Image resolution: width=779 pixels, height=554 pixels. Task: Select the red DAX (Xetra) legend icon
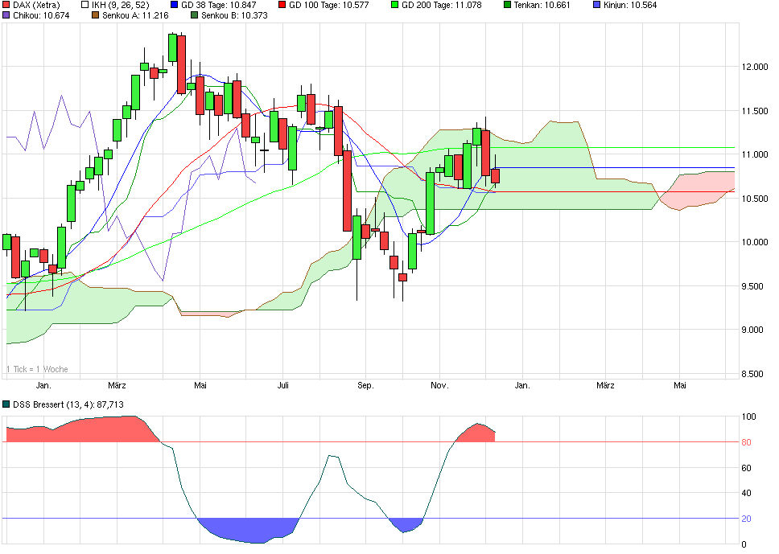pos(6,6)
